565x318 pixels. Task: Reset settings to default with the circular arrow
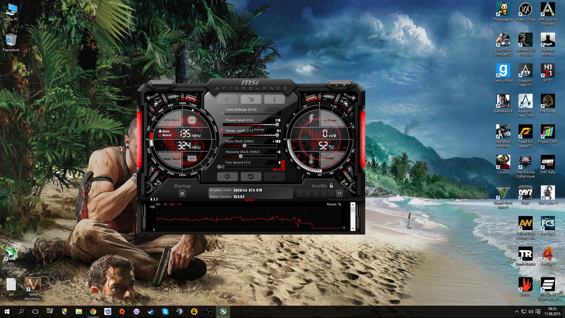coord(251,176)
